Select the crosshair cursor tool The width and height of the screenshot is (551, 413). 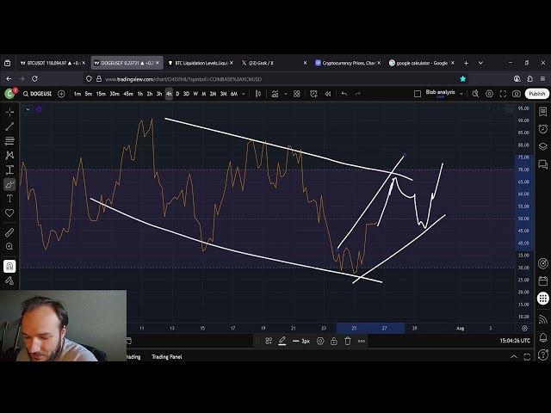coord(9,112)
